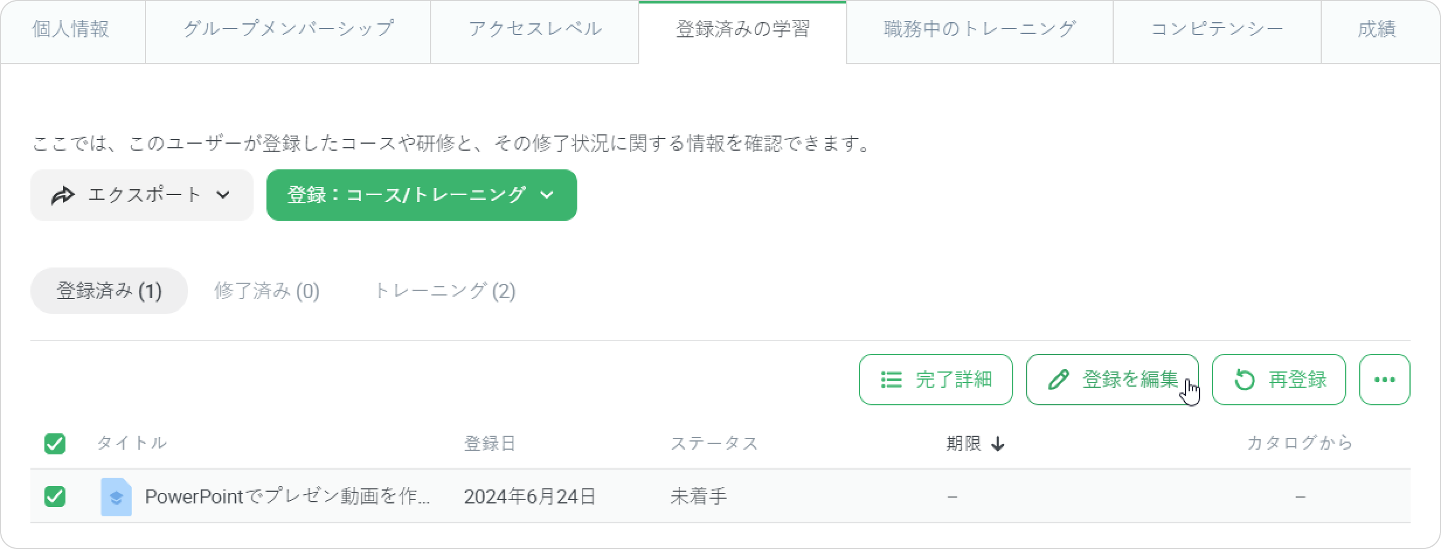Go to the 職務中のトレーニング tab
This screenshot has width=1441, height=549.
(x=979, y=29)
